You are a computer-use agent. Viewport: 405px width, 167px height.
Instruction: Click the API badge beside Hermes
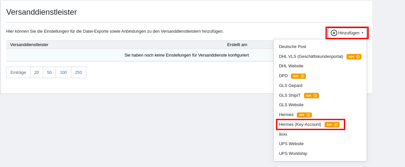click(x=304, y=115)
